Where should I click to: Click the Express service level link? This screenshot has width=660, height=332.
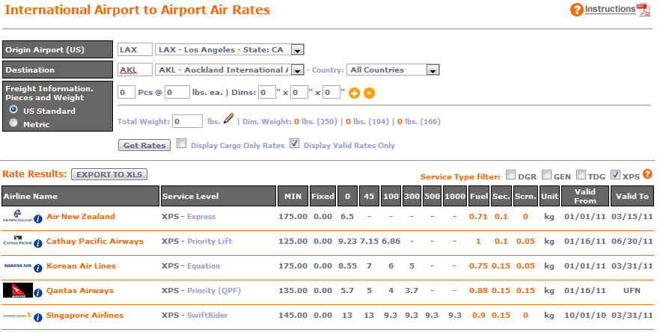pyautogui.click(x=201, y=217)
